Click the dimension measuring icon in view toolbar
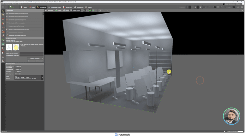Image resolution: width=245 pixels, height=136 pixels. tap(104, 10)
